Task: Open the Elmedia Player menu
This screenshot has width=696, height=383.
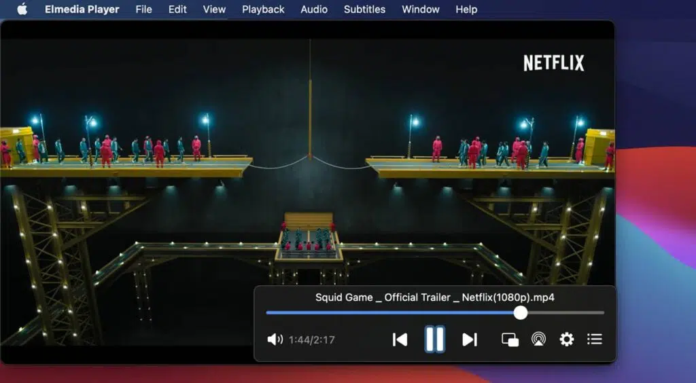Action: 82,10
